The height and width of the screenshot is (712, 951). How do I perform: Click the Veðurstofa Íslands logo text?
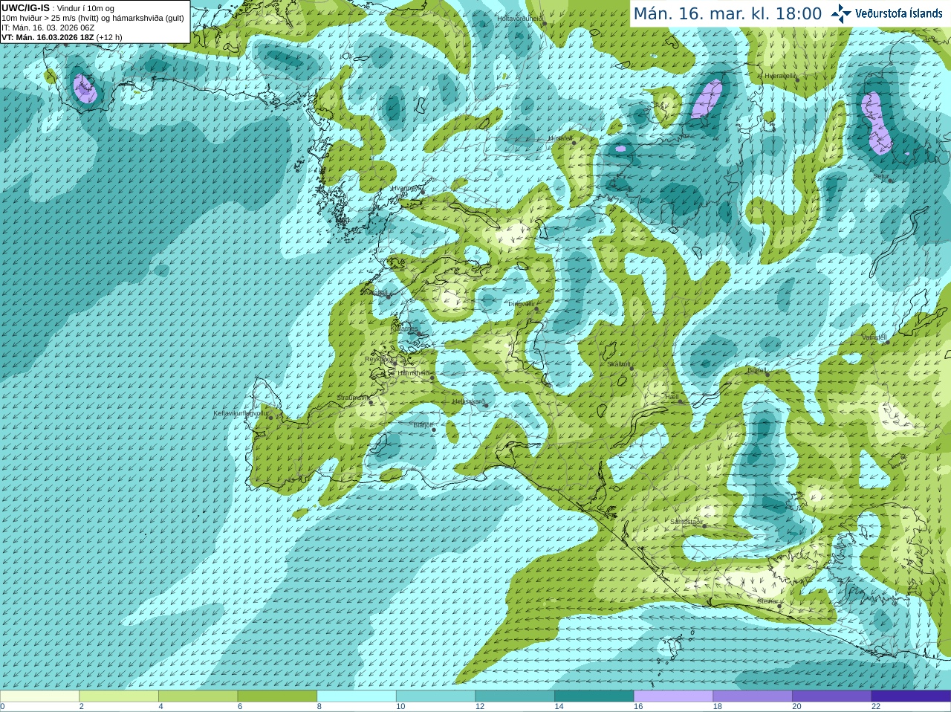click(899, 13)
